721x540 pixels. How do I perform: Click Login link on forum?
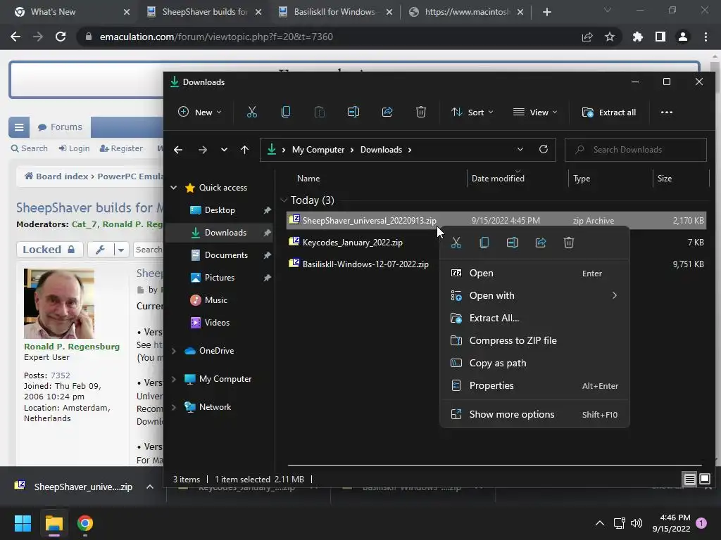(x=74, y=148)
